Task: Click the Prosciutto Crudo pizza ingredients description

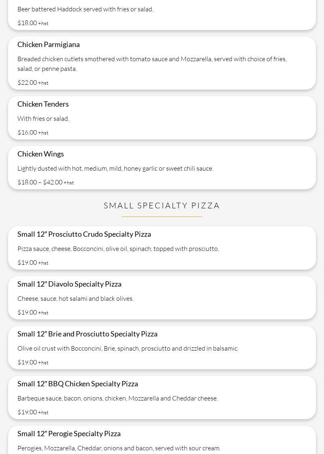Action: 118,249
